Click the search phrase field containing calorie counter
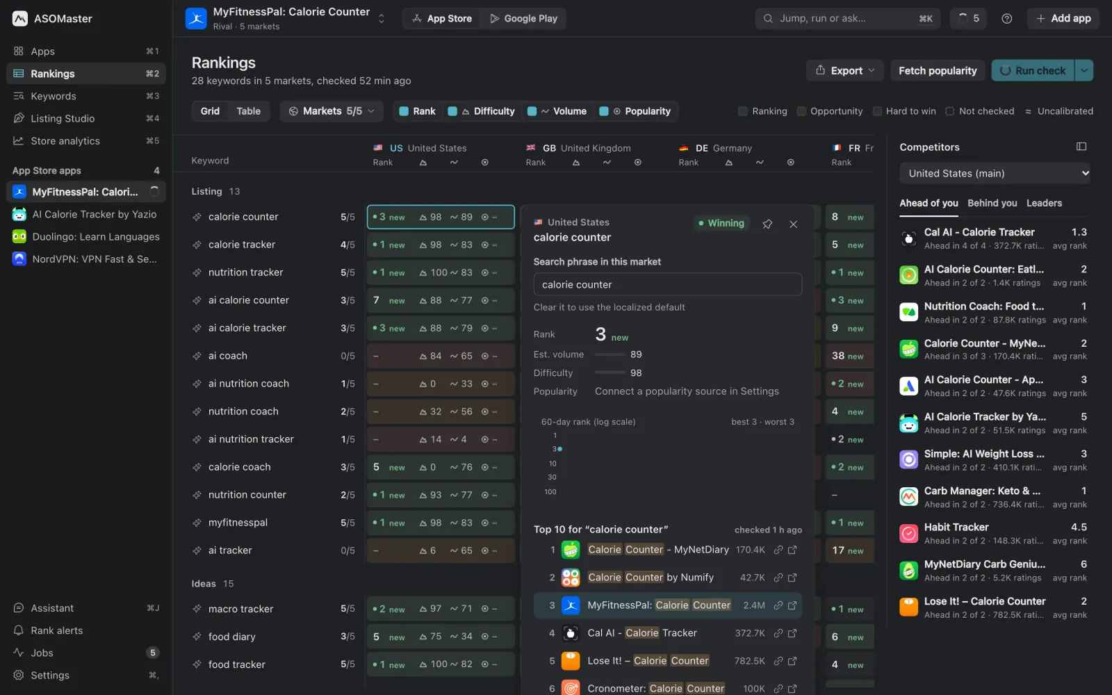The height and width of the screenshot is (695, 1112). click(x=667, y=284)
